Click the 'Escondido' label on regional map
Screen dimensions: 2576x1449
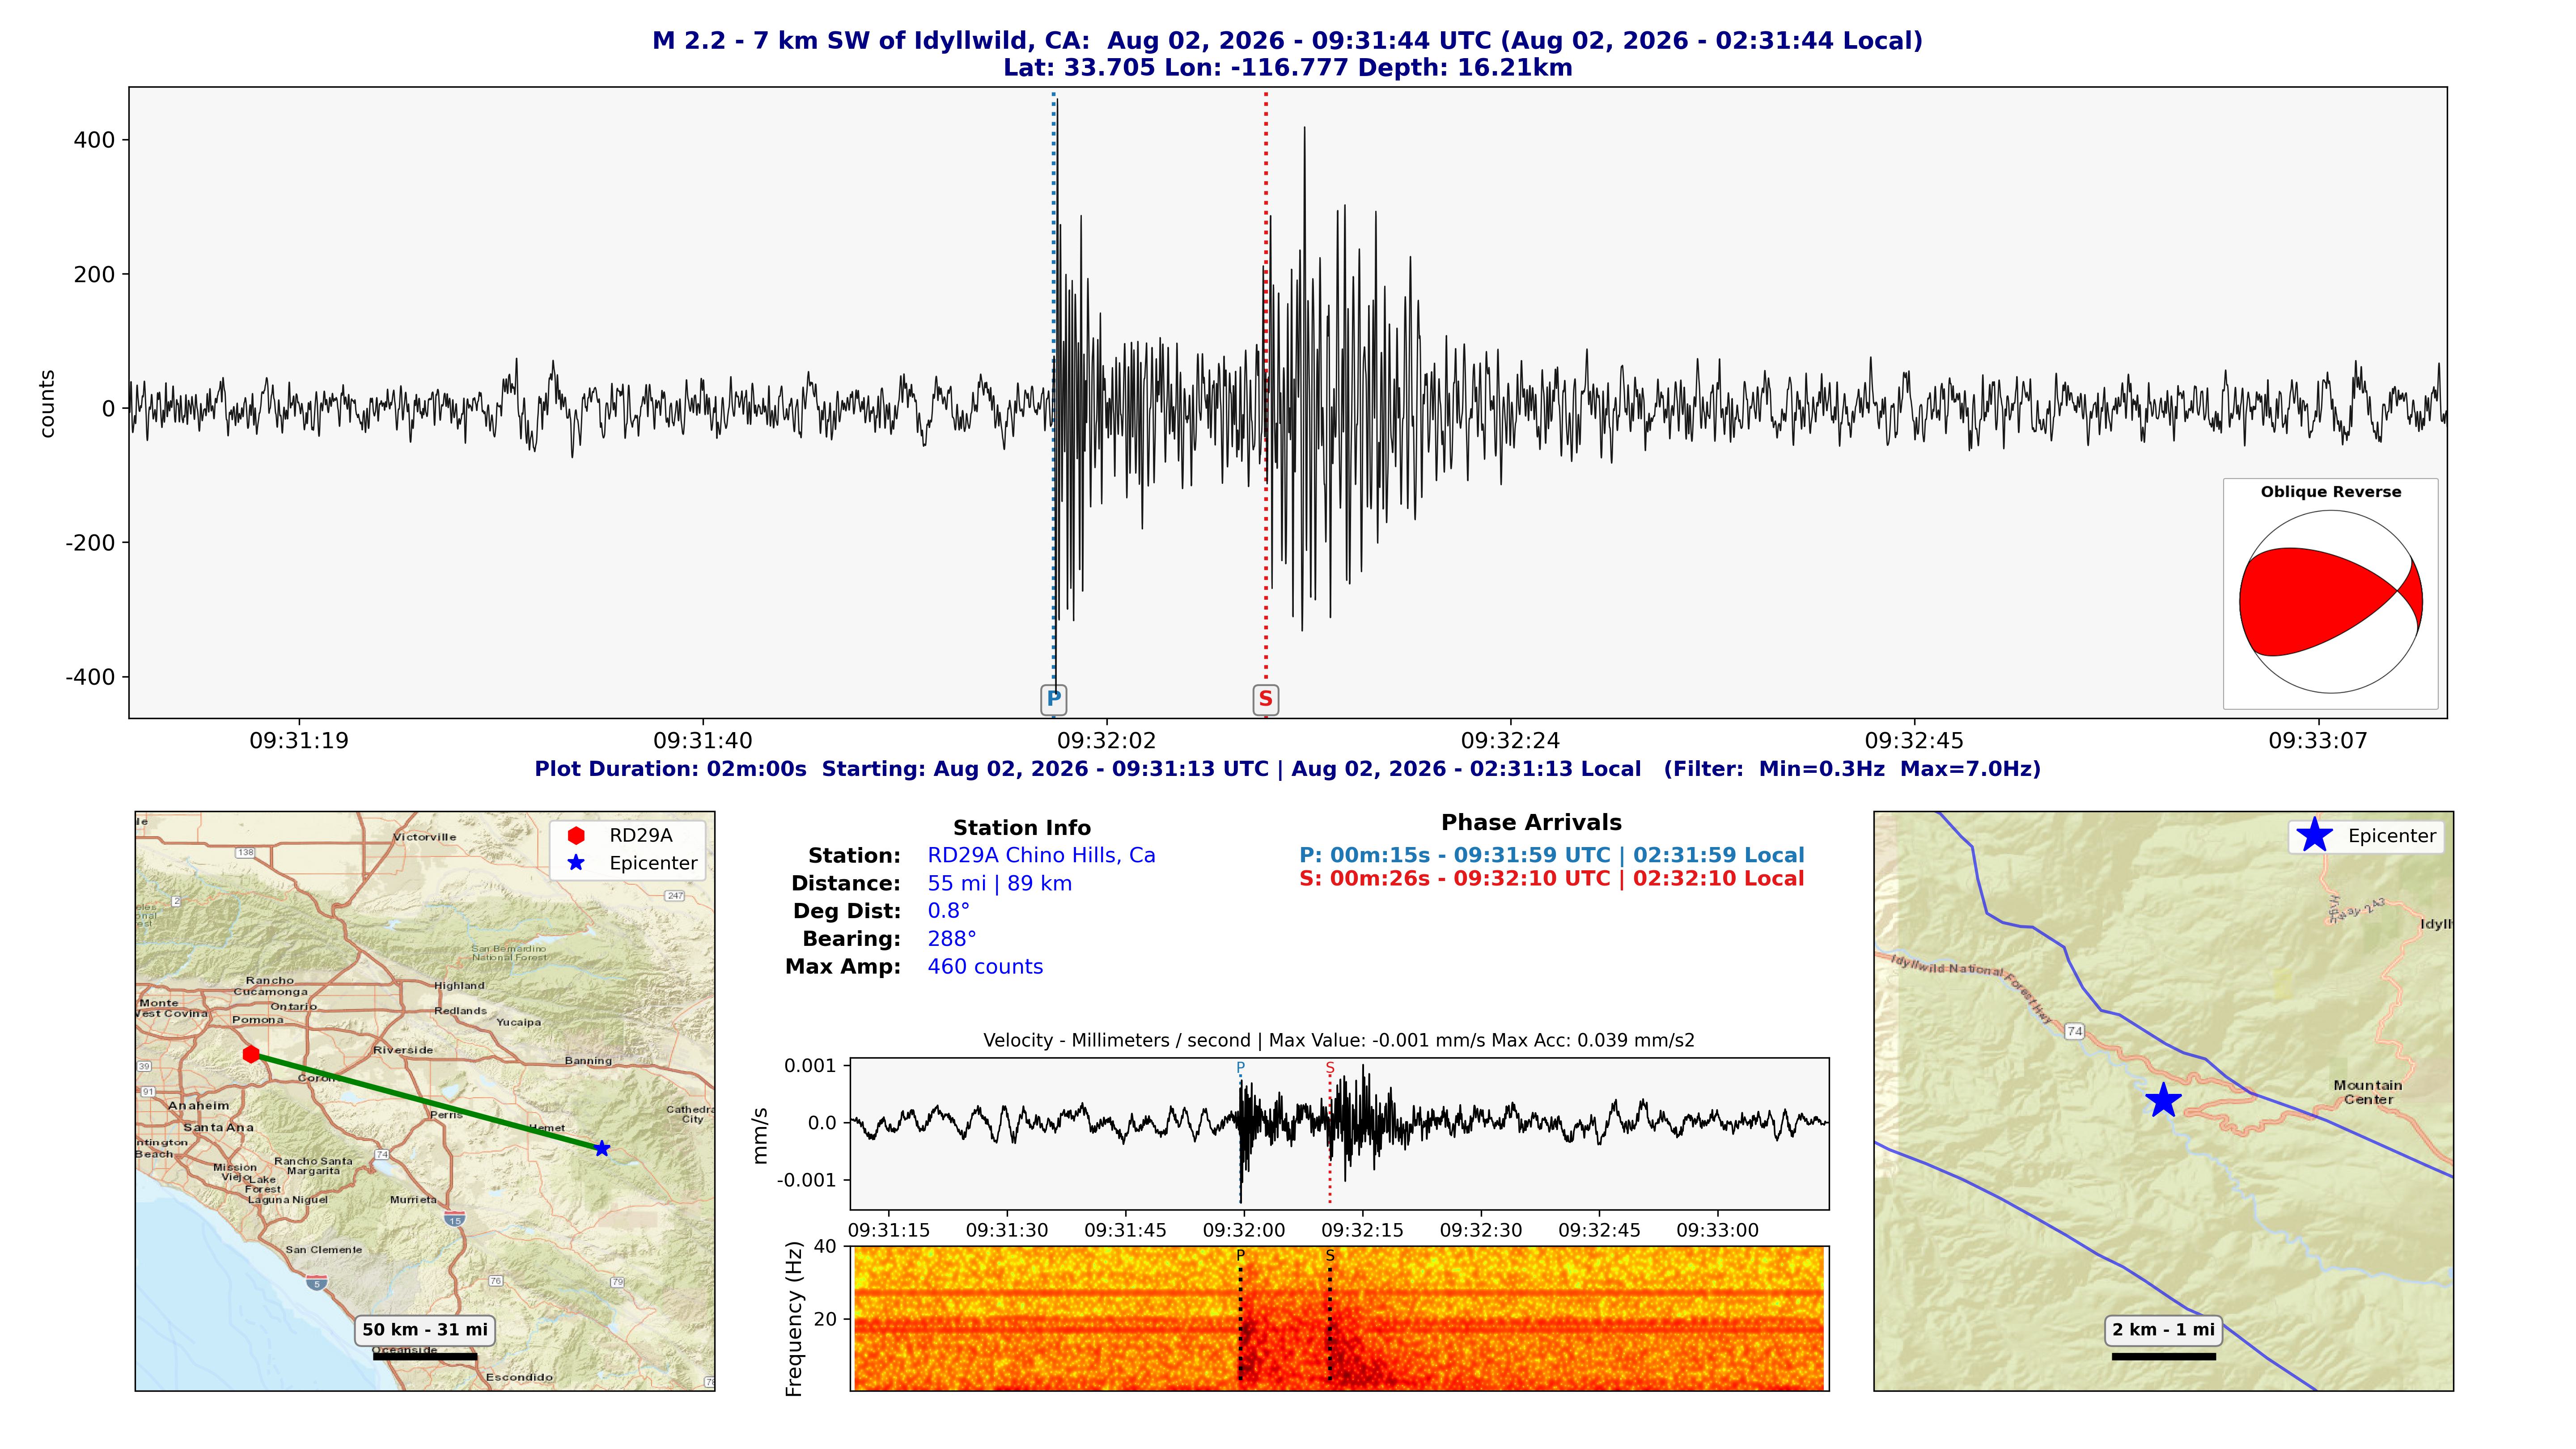pos(519,1378)
